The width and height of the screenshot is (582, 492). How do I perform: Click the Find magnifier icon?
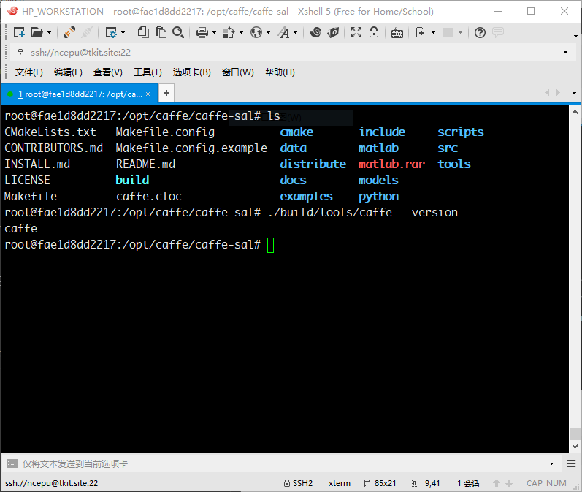[178, 32]
